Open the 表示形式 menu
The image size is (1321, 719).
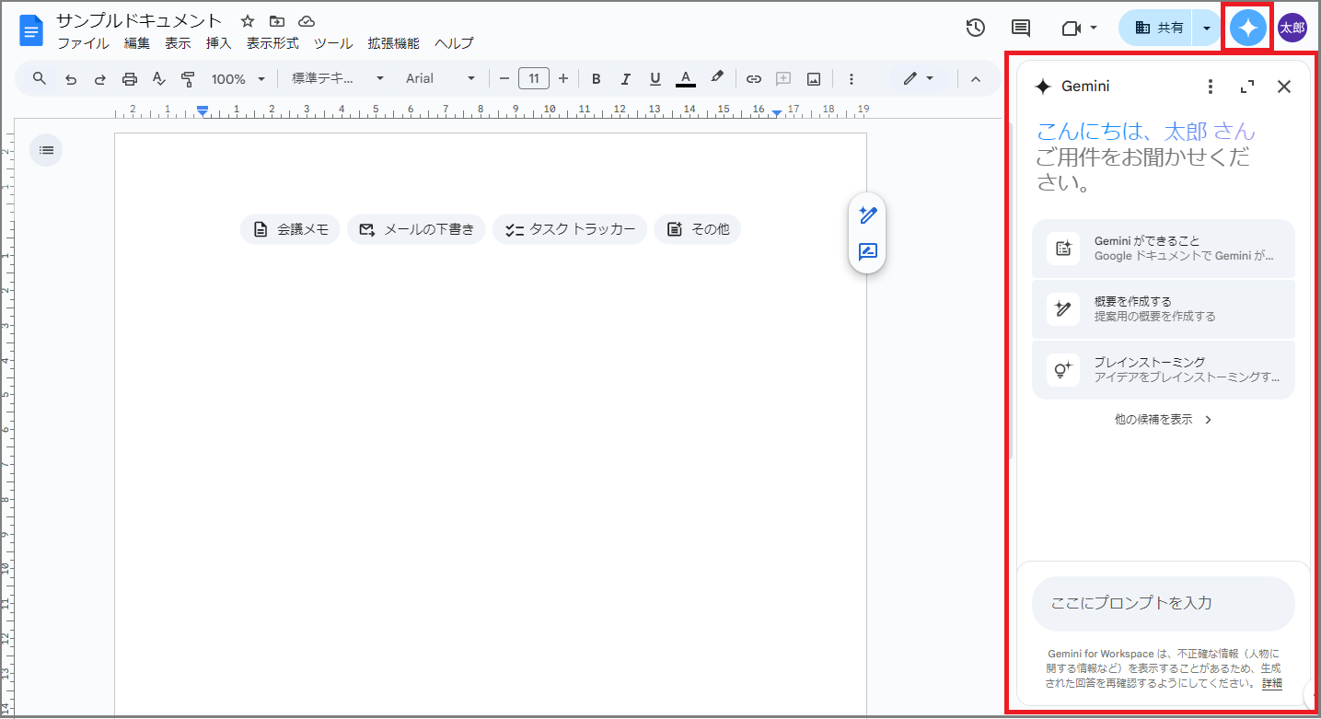point(272,43)
